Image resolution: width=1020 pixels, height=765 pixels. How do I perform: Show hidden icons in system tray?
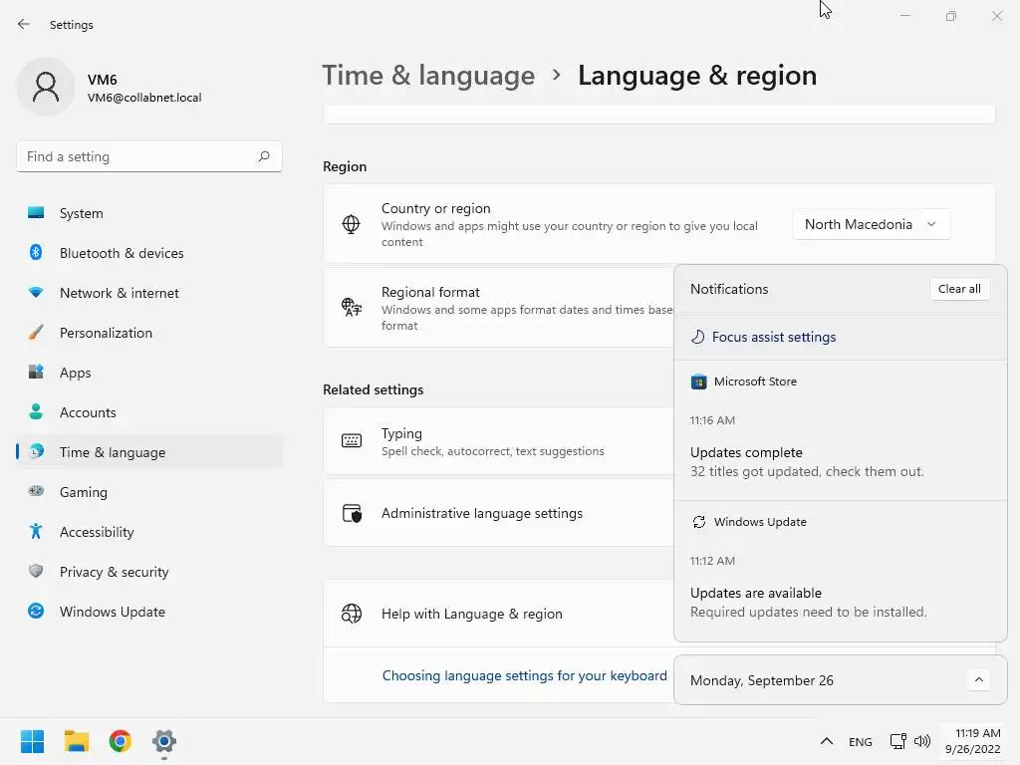[x=826, y=741]
